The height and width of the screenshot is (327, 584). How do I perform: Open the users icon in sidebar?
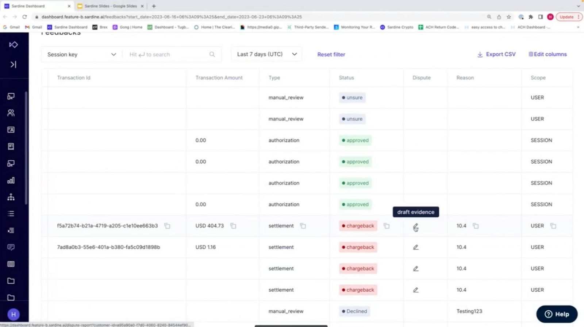pos(11,113)
